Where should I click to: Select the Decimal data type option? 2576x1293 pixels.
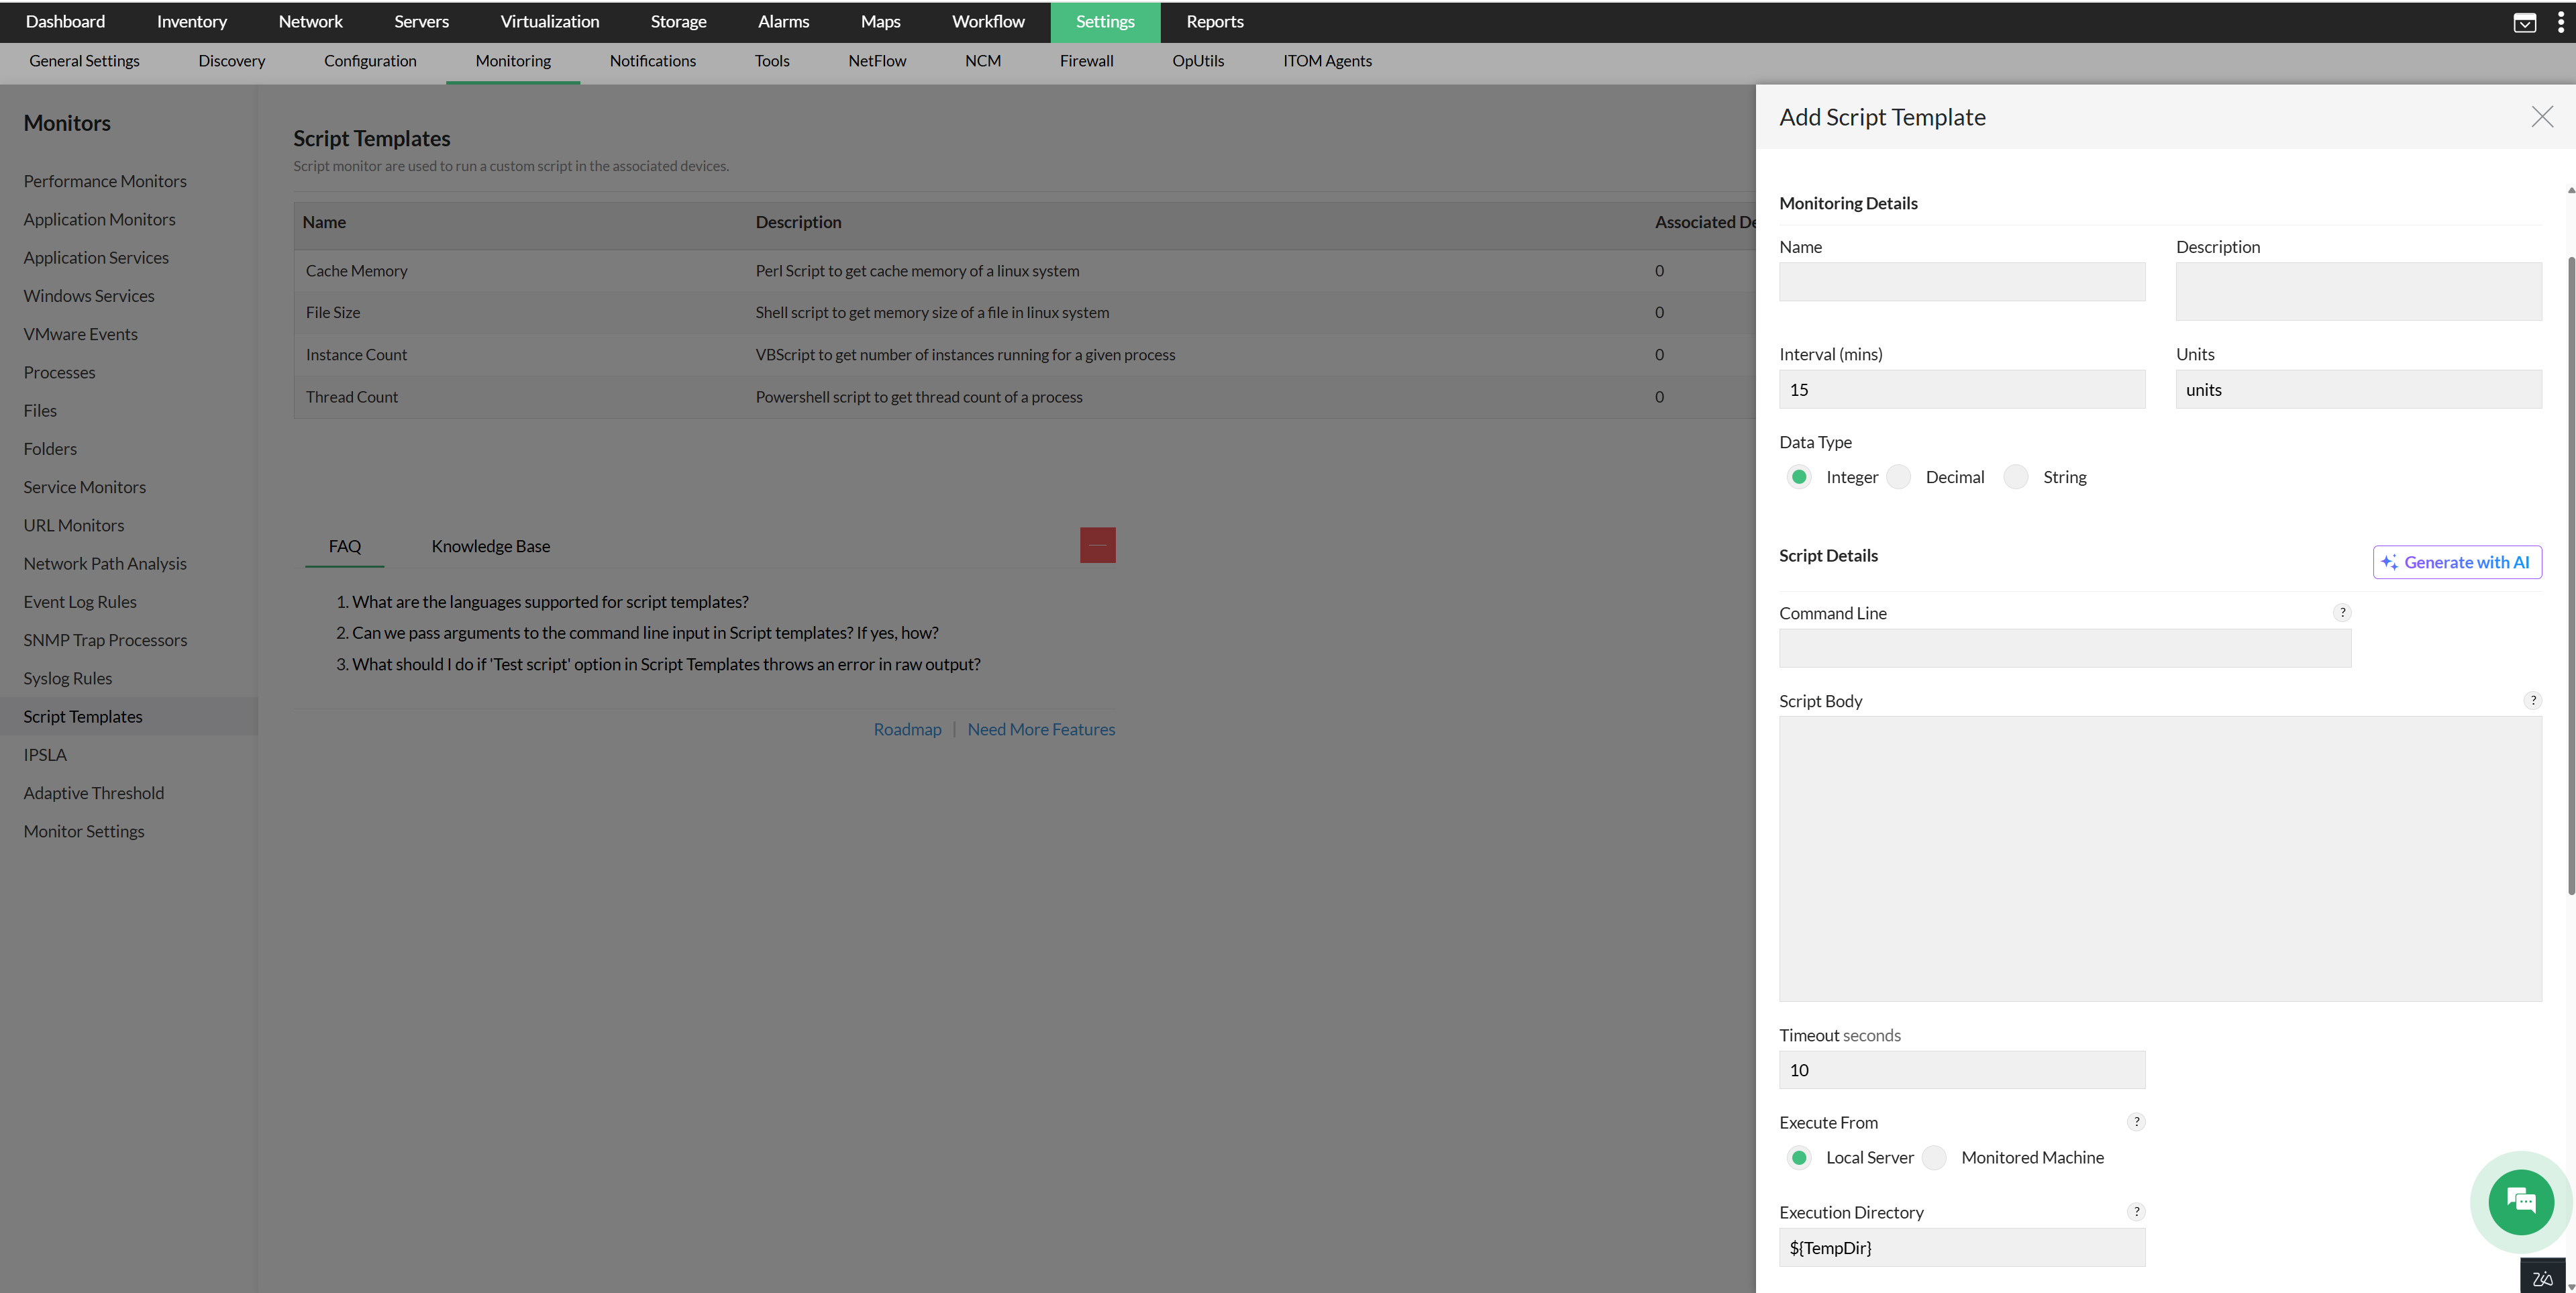[x=1899, y=477]
